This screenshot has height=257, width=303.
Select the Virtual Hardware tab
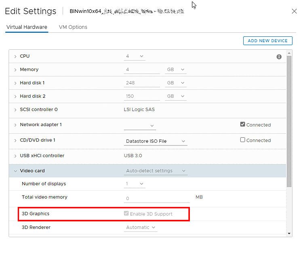(x=27, y=27)
